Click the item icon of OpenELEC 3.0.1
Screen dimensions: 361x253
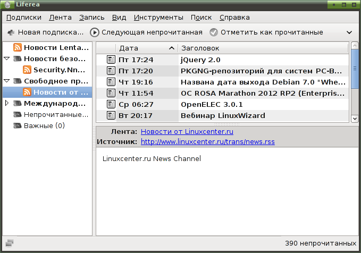[x=111, y=104]
